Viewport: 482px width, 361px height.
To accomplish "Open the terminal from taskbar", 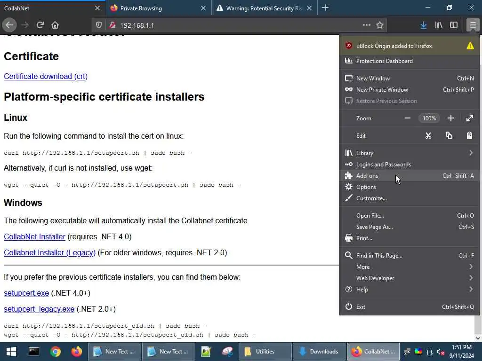I will [x=34, y=352].
